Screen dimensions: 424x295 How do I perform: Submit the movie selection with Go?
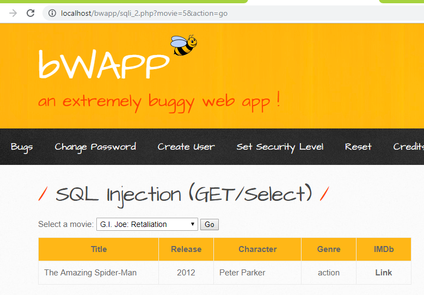pyautogui.click(x=210, y=224)
